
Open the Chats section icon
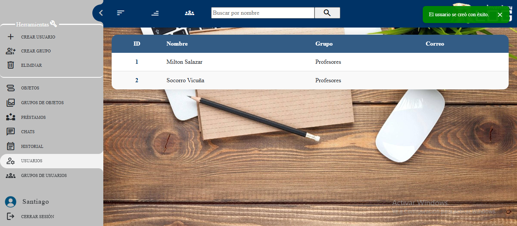point(11,132)
